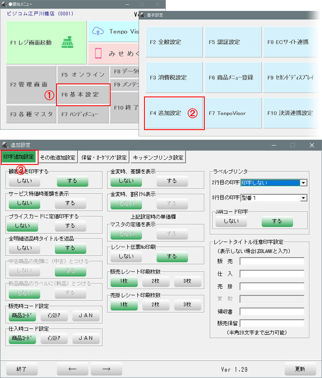Screen dimensions: 322x378
Task: Click the left arrow navigation button
Action: [72, 369]
